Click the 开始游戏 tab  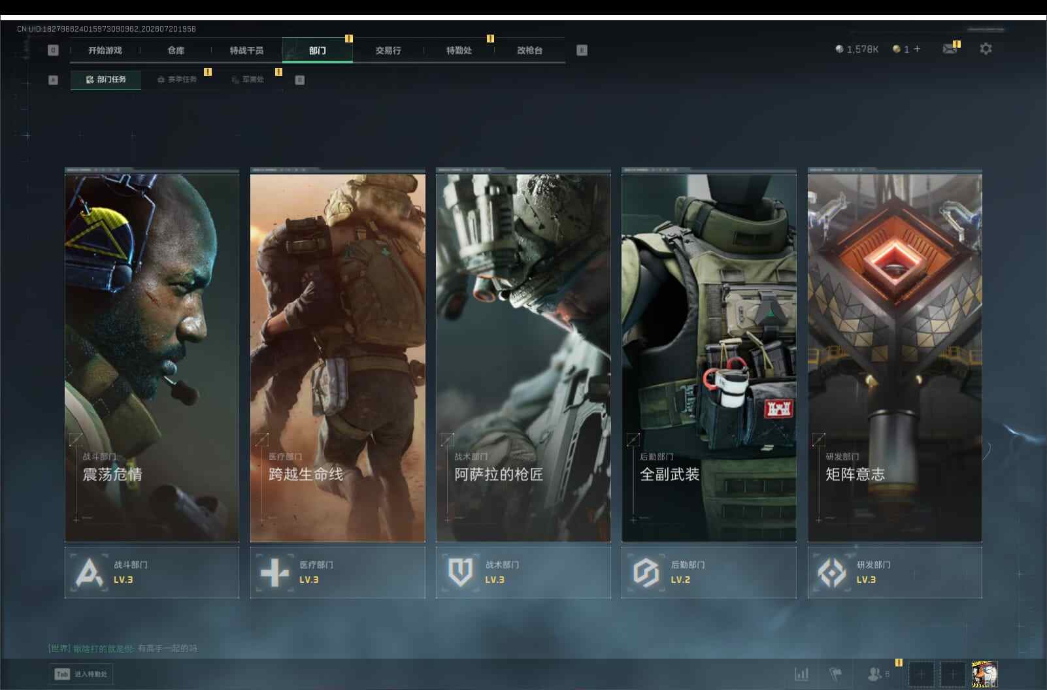click(x=105, y=50)
